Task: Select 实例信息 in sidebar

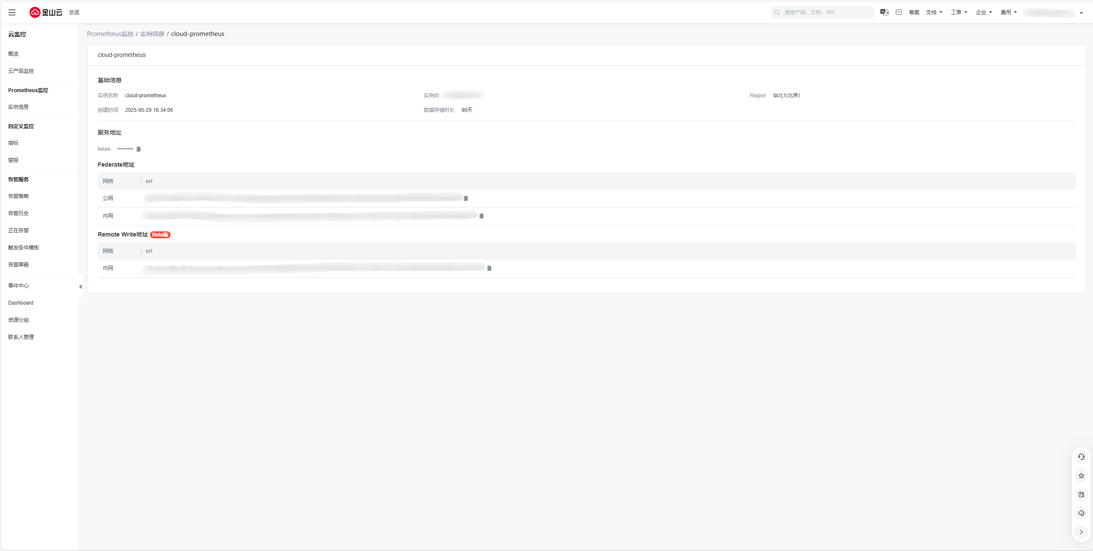Action: (18, 107)
